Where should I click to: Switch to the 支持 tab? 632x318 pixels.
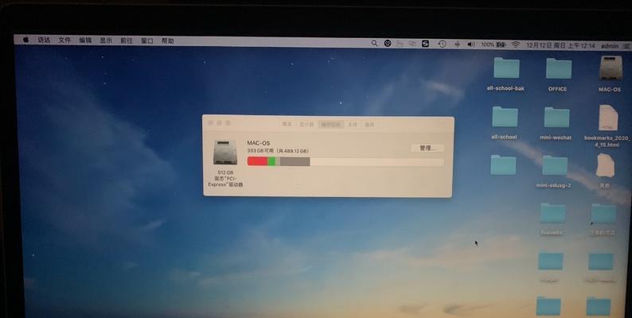click(353, 125)
